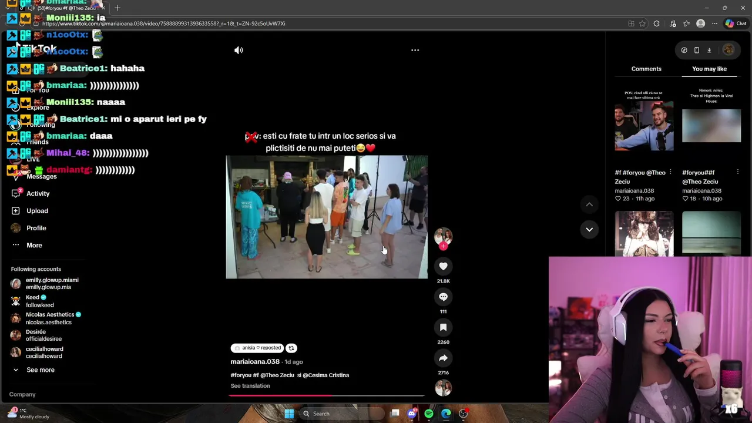Open weather widget Mostly cloudy

click(29, 414)
